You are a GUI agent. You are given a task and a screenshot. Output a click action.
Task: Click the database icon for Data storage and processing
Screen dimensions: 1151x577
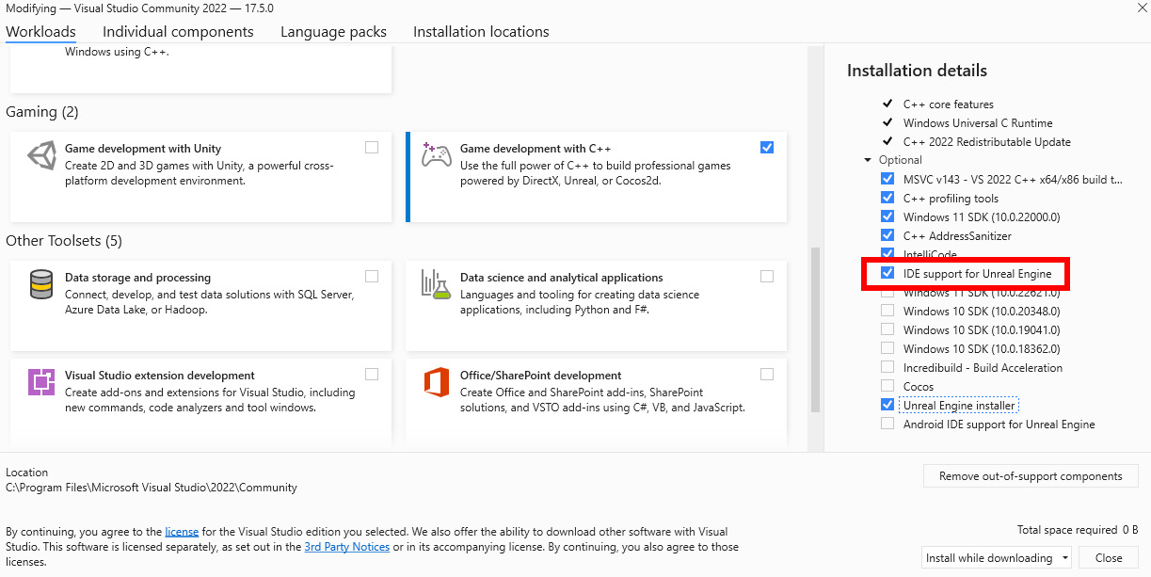41,284
